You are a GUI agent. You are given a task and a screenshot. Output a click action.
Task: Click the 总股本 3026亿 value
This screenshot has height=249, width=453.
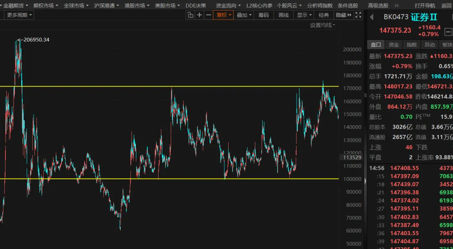(402, 127)
